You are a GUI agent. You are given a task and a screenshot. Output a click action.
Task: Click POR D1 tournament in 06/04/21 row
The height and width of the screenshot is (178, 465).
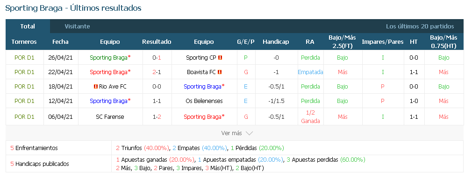click(24, 117)
